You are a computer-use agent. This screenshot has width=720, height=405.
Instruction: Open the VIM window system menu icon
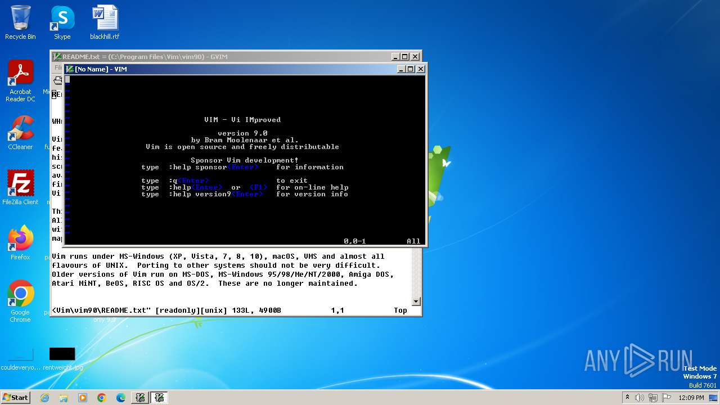[x=69, y=69]
